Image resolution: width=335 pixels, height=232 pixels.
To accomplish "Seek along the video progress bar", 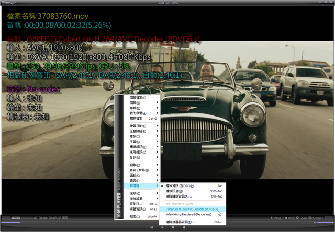I will click(157, 223).
